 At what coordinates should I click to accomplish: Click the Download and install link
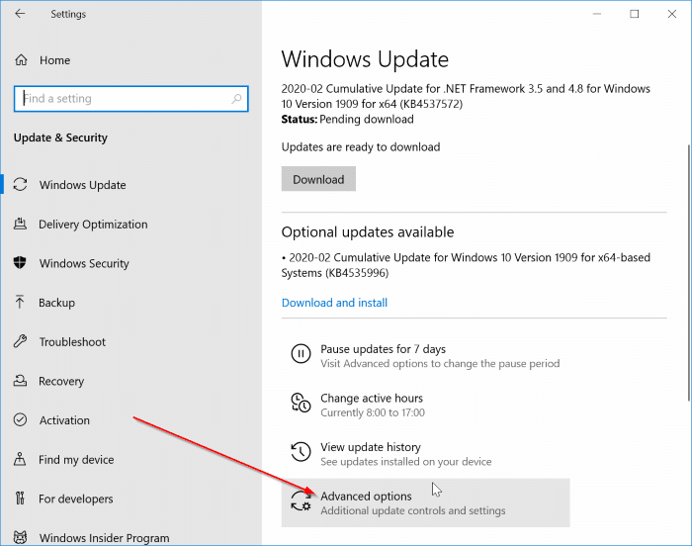pos(334,303)
